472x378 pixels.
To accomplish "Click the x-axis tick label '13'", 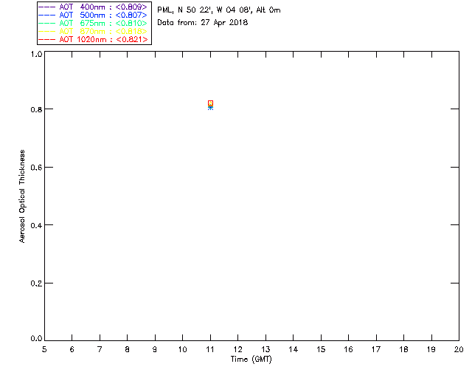I will 265,349.
